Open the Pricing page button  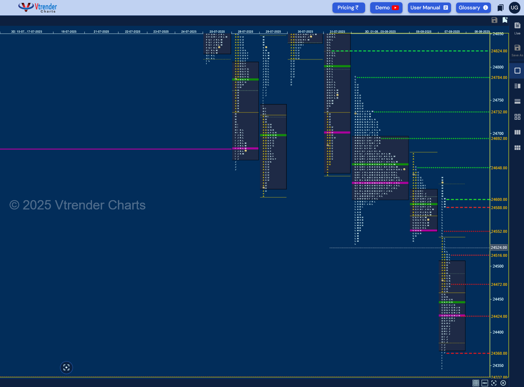[x=348, y=8]
